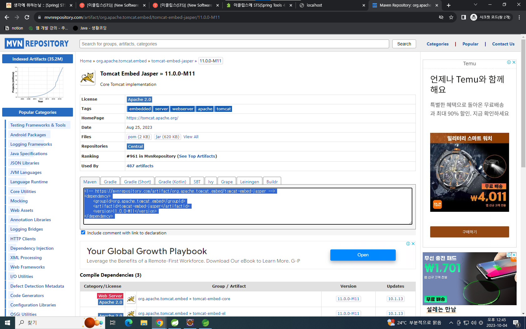Open Chrome side panel icon
The width and height of the screenshot is (526, 329).
464,17
